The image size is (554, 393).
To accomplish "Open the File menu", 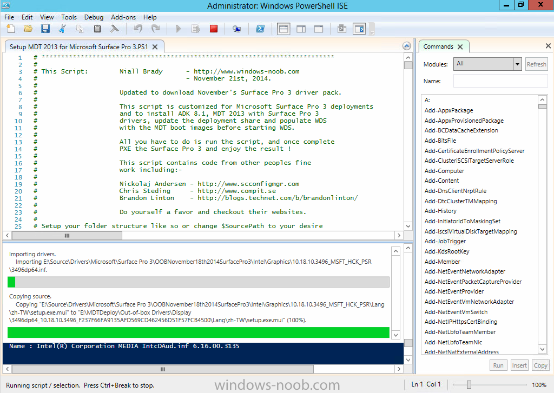I will click(9, 17).
